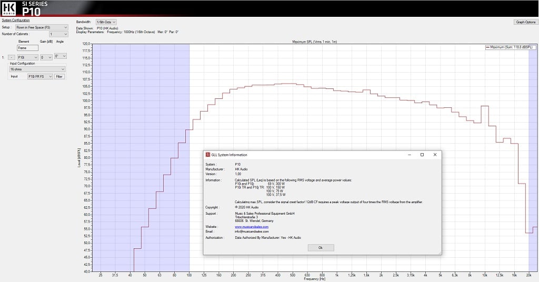Click the 10k tick on frequency axis
This screenshot has height=282, width=539.
[x=485, y=275]
